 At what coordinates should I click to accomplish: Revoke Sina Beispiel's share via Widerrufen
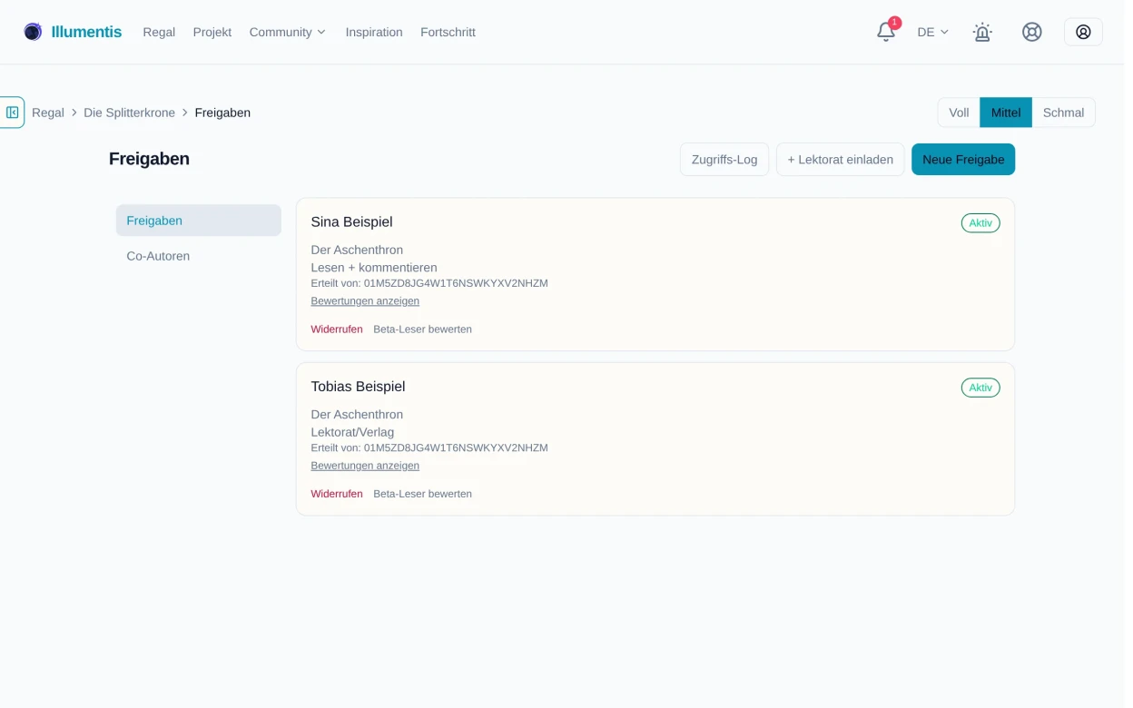pyautogui.click(x=337, y=329)
